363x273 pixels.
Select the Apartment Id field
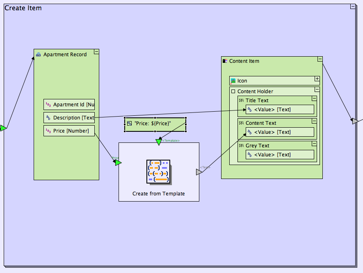[69, 105]
